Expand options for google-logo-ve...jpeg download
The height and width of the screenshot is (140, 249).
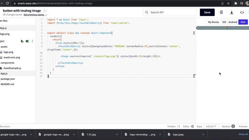pyautogui.click(x=74, y=135)
